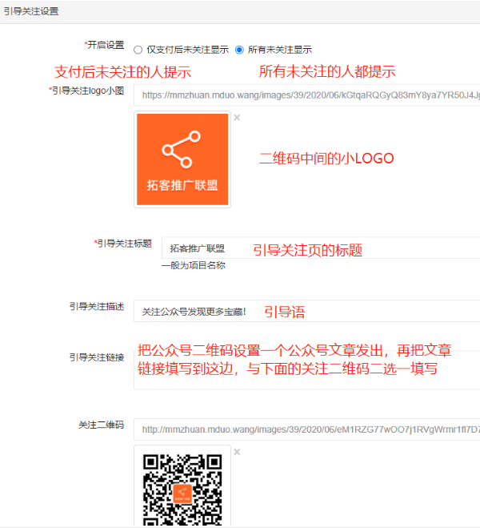Select the 所有未关注显示 radio option
This screenshot has height=528, width=480.
coord(239,50)
